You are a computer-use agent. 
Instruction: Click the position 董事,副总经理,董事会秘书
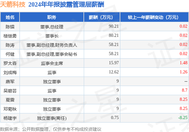pyautogui.click(x=52, y=54)
